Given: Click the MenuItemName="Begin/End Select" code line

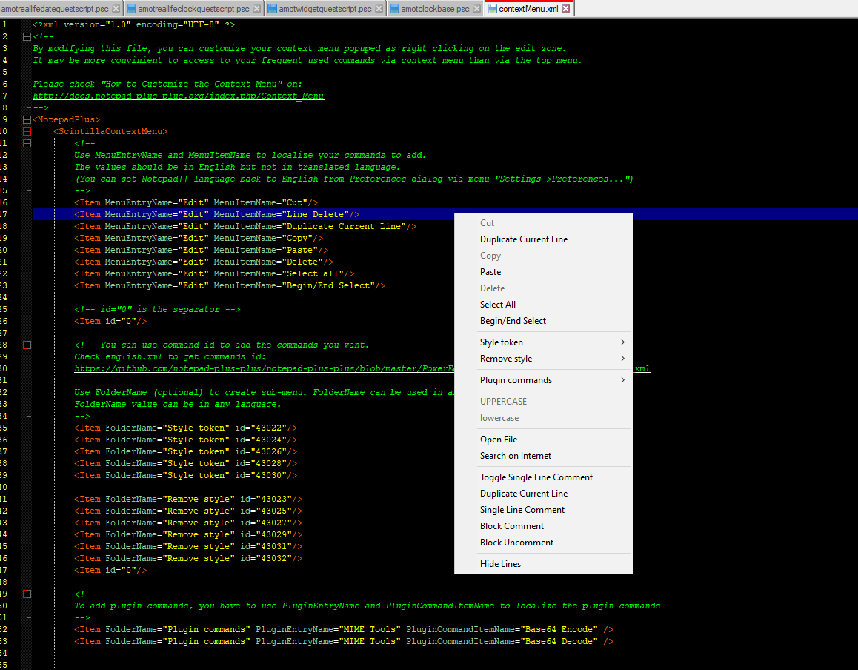Looking at the screenshot, I should 230,286.
